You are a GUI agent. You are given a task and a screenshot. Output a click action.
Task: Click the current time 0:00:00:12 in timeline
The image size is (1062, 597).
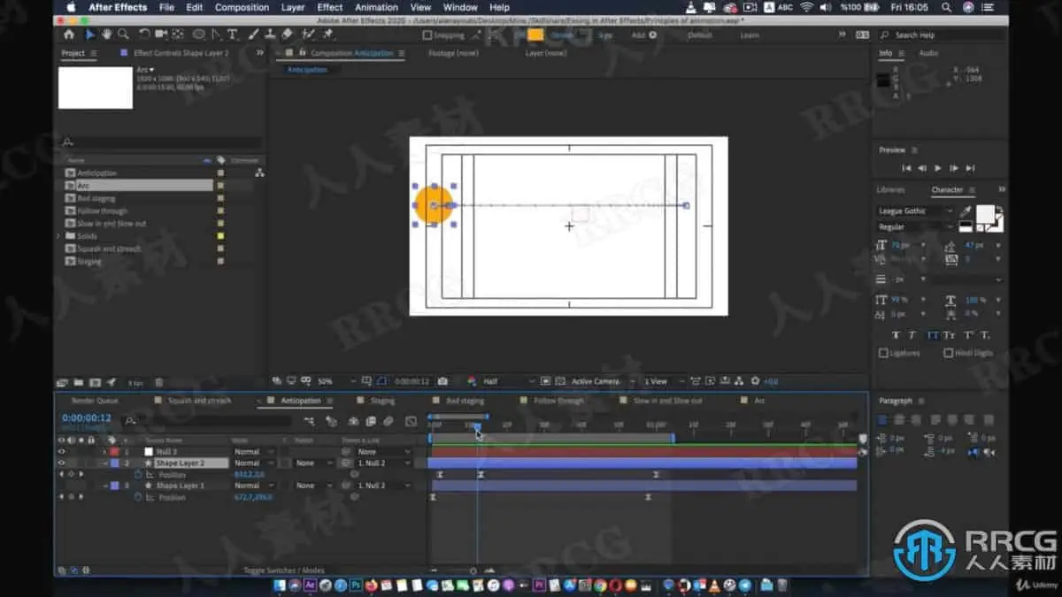[87, 418]
